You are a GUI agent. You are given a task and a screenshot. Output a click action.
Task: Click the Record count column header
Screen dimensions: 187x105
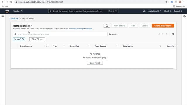100,46
